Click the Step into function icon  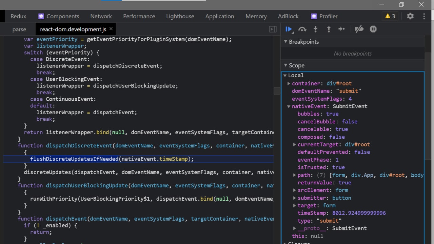click(315, 29)
